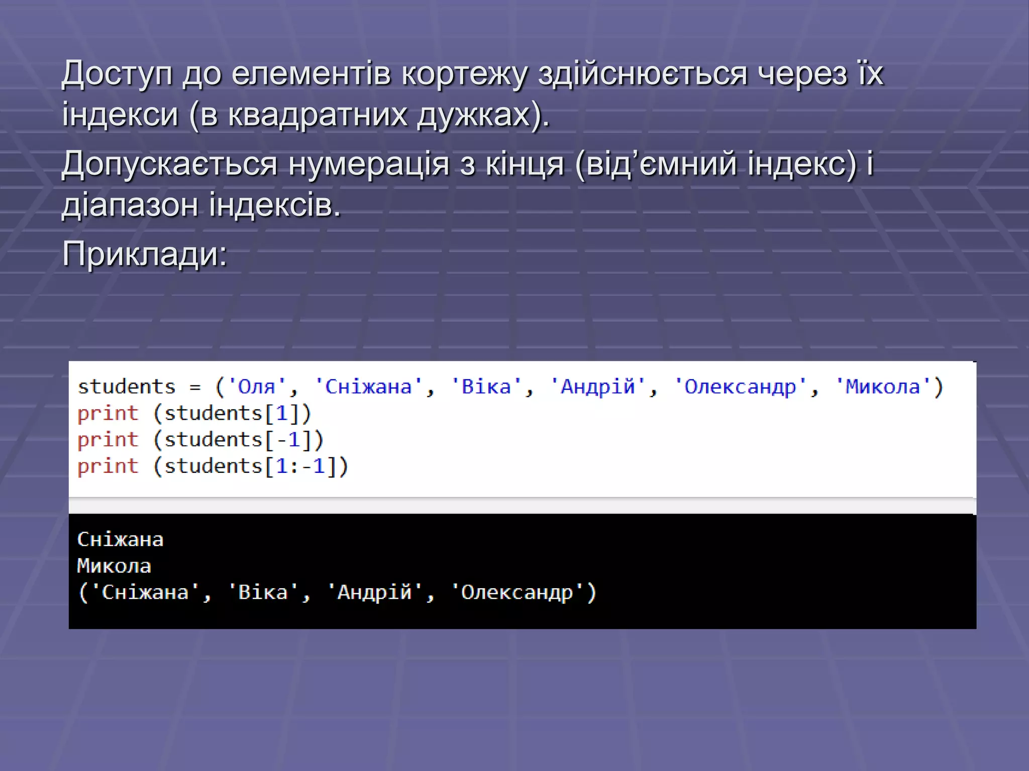Click the line 'Допускається нумерація з кінця'
This screenshot has width=1029, height=771.
pos(468,164)
